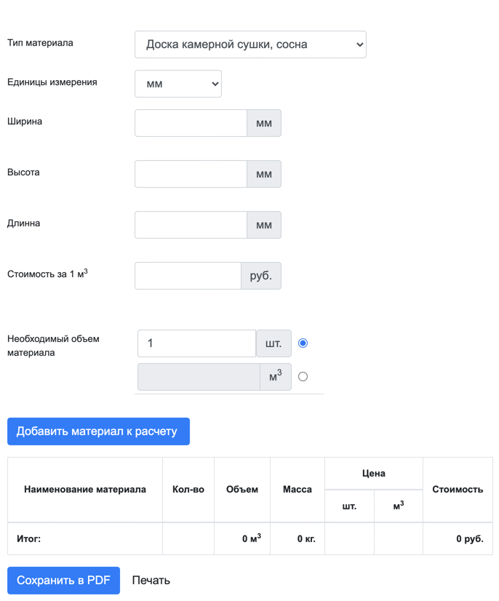The width and height of the screenshot is (499, 601).
Task: Click the disabled cubic meter volume field
Action: (x=199, y=377)
